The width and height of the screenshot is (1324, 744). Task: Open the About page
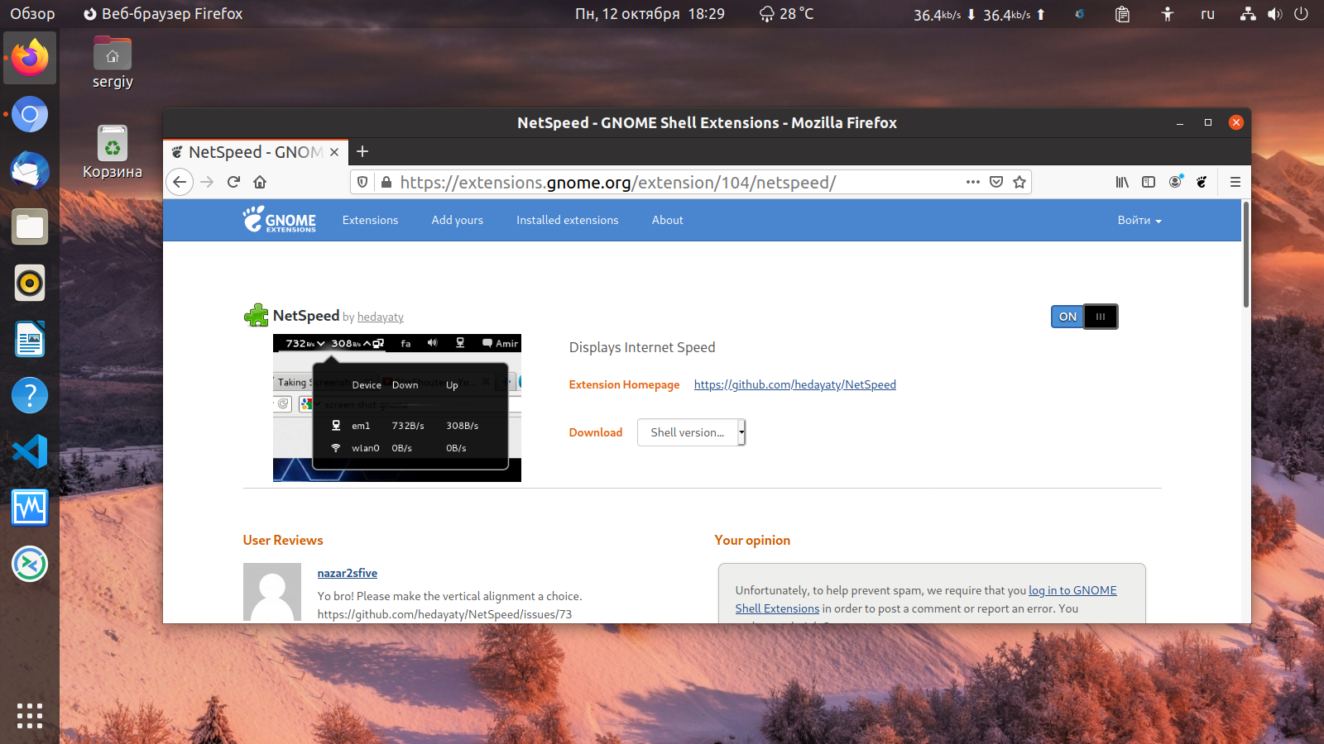coord(667,220)
